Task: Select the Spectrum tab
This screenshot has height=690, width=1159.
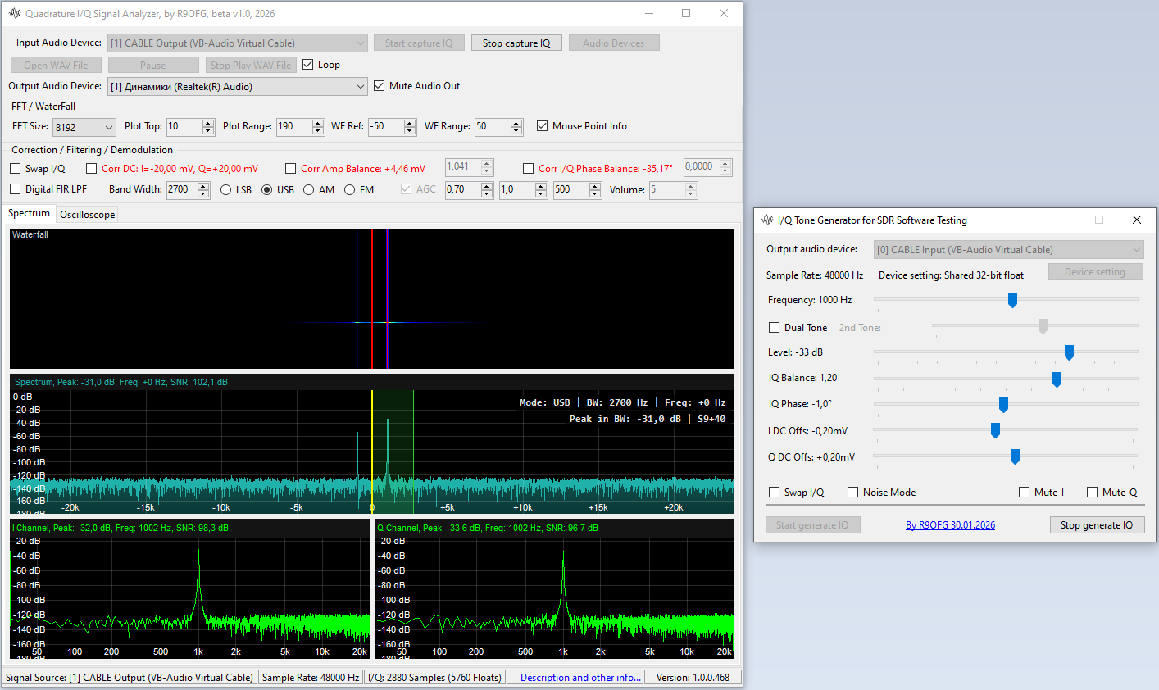Action: pos(29,213)
